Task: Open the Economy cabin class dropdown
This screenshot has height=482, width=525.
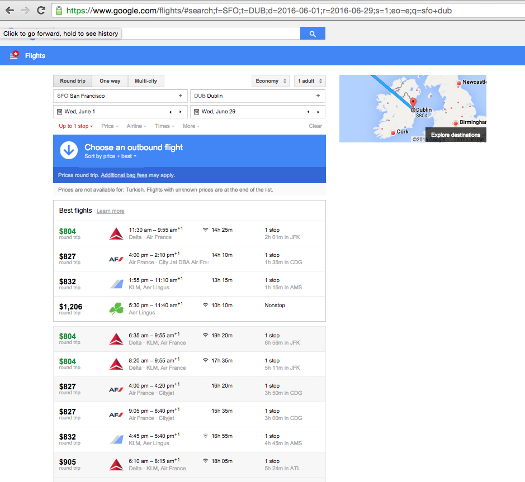Action: tap(270, 81)
